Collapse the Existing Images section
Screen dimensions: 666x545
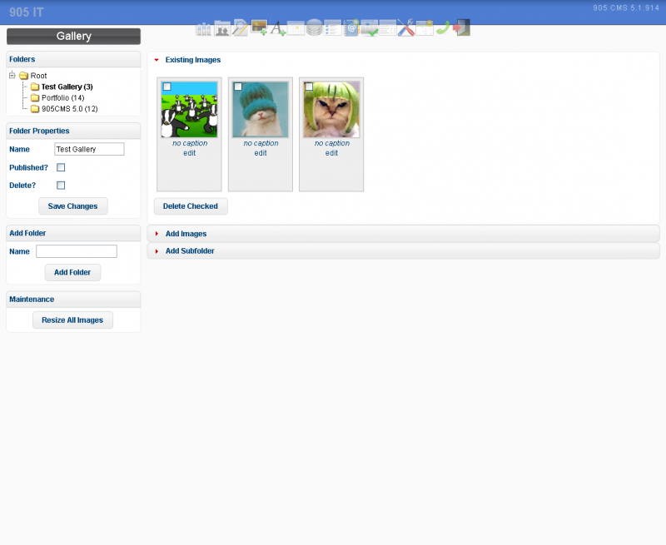pyautogui.click(x=157, y=60)
